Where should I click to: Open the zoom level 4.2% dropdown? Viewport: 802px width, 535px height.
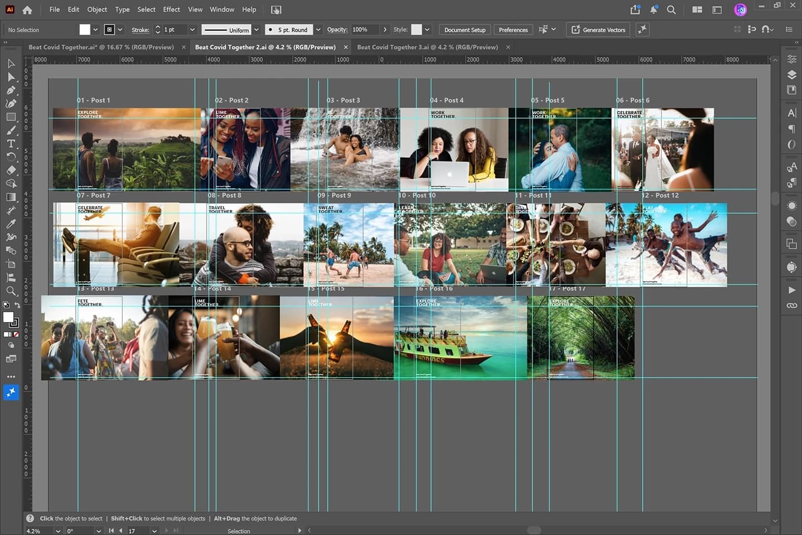pyautogui.click(x=58, y=531)
